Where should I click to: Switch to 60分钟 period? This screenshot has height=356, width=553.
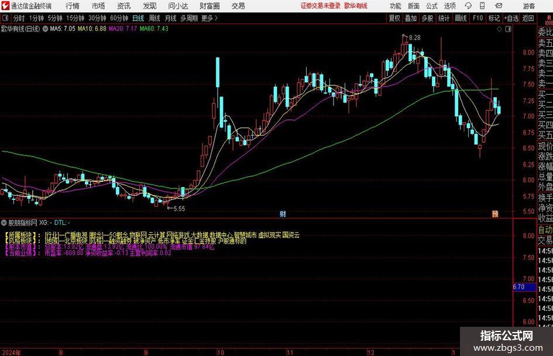click(119, 18)
